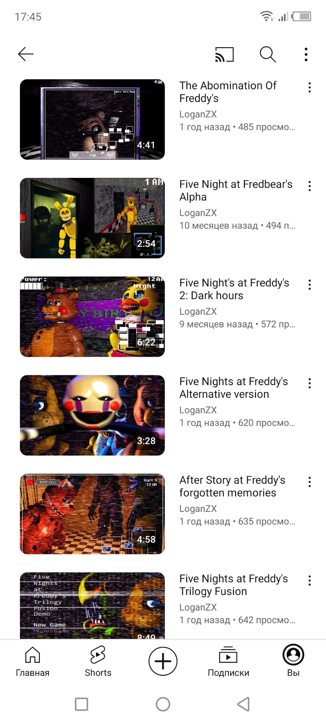Open the After Story at Freddy's title

232,486
